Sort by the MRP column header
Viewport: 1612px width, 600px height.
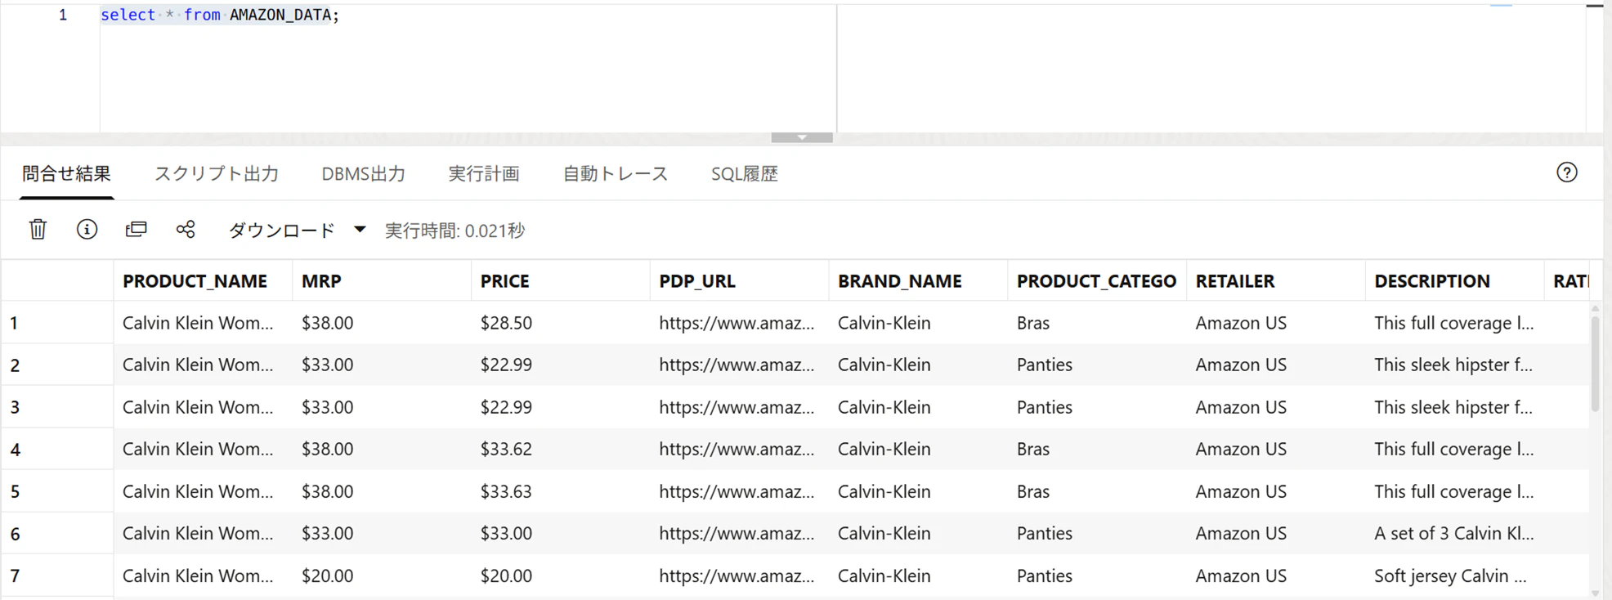pos(382,281)
